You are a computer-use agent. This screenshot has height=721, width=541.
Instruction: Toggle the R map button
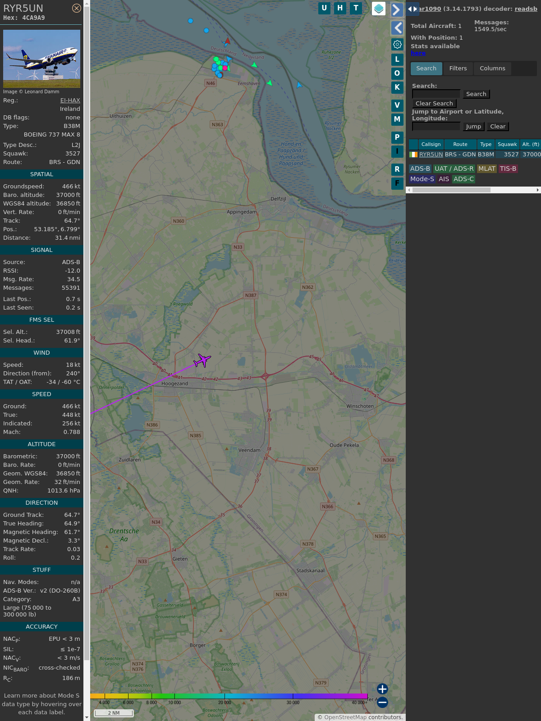click(x=397, y=169)
